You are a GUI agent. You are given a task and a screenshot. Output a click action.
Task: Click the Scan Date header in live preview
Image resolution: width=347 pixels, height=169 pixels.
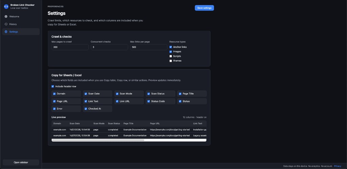click(x=75, y=124)
